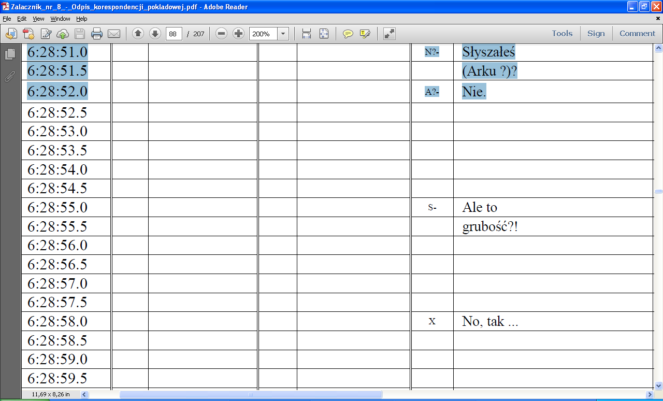
Task: Click the Add sticky note icon
Action: [348, 34]
